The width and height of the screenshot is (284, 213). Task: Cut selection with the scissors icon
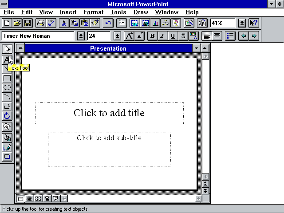point(64,23)
